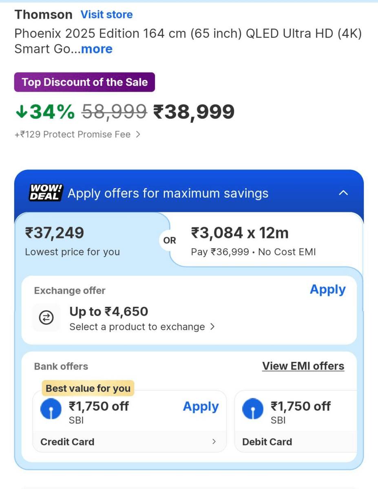Apply the Exchange offer
Image resolution: width=378 pixels, height=489 pixels.
click(327, 289)
